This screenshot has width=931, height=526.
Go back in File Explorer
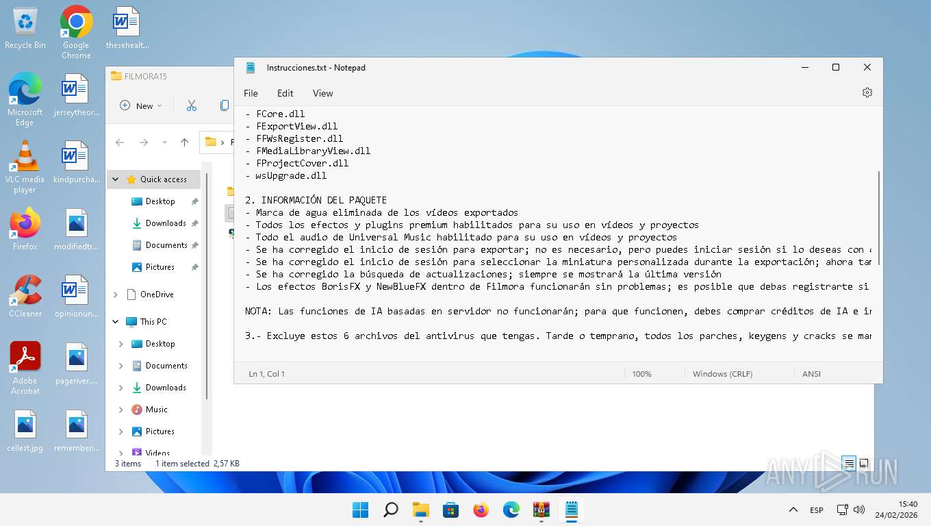[120, 142]
